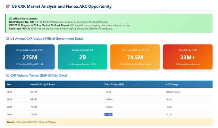Click the page title US CXR Market Analysis
218x128 pixels.
click(x=62, y=6)
